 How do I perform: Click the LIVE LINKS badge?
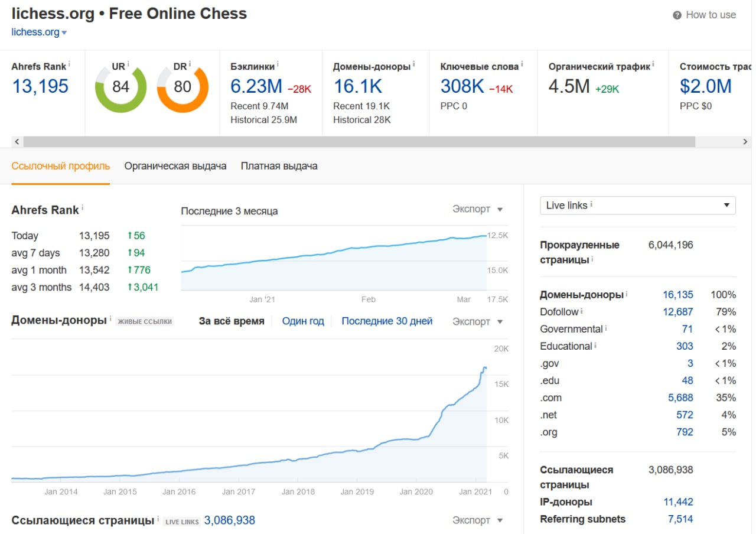(x=181, y=521)
